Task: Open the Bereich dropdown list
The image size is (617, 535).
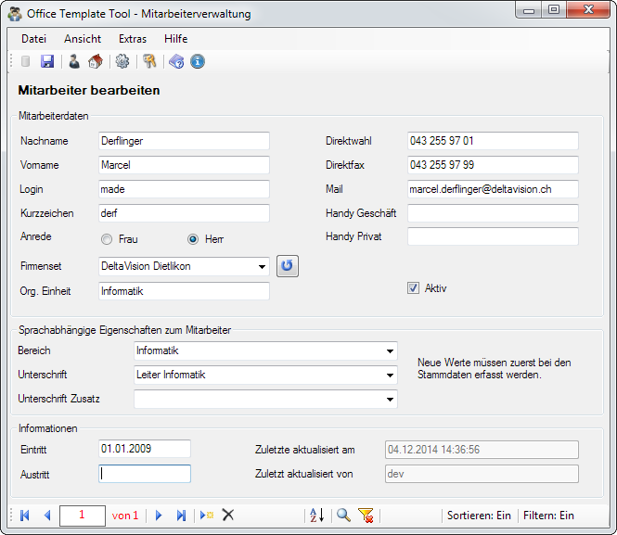Action: (390, 351)
